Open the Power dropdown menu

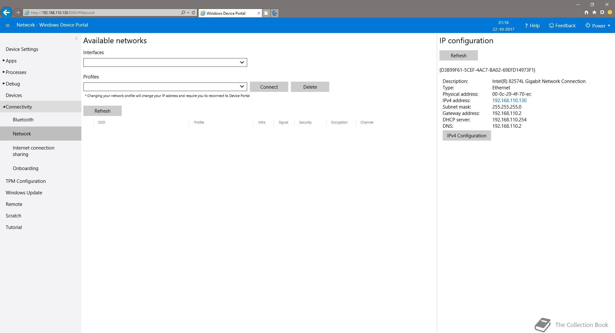pos(598,26)
